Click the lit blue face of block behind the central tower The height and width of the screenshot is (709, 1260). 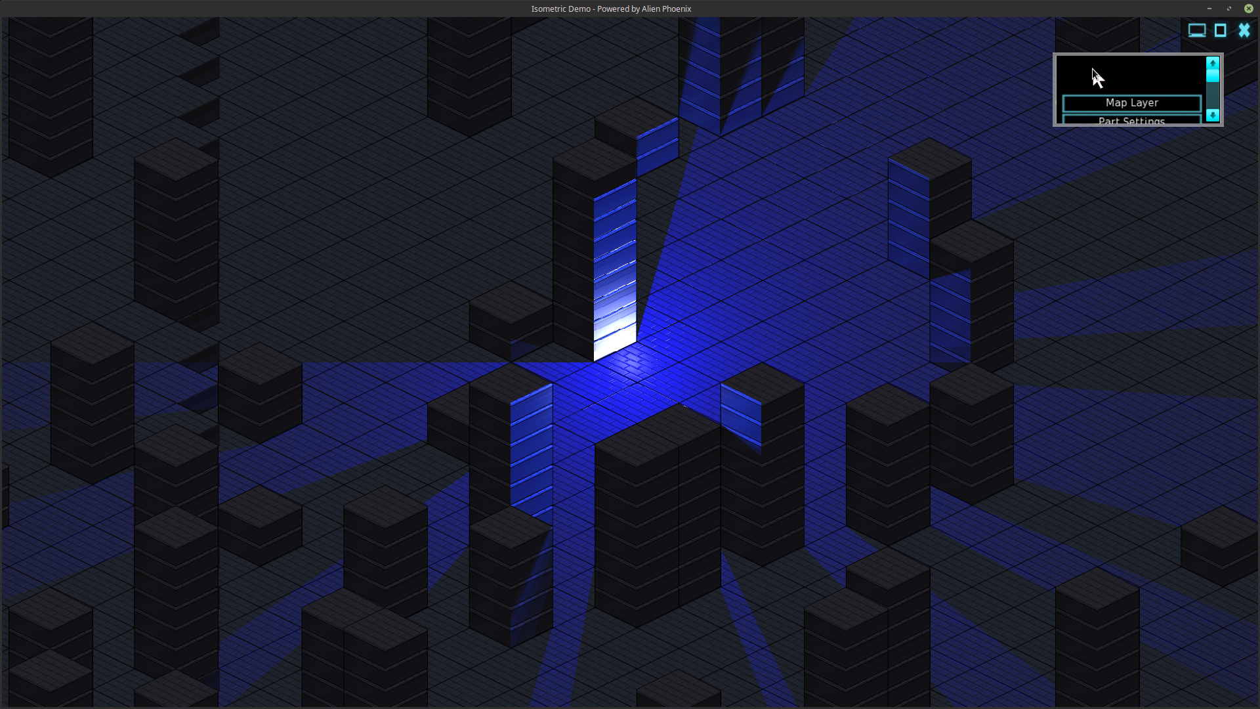tap(657, 146)
